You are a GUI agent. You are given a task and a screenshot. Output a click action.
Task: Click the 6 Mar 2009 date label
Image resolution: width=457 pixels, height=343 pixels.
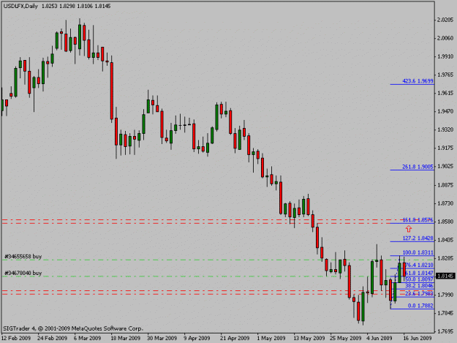coord(88,338)
